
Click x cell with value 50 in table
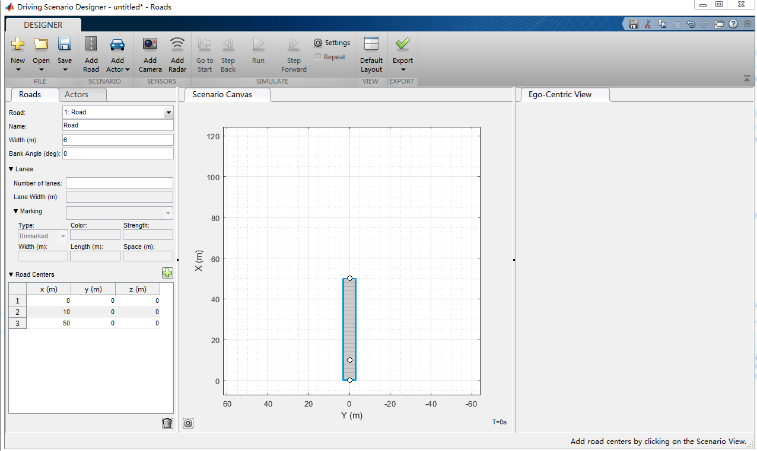(x=49, y=323)
